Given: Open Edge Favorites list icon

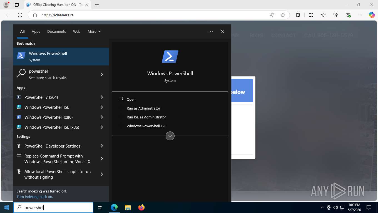Looking at the screenshot, I should (x=324, y=15).
